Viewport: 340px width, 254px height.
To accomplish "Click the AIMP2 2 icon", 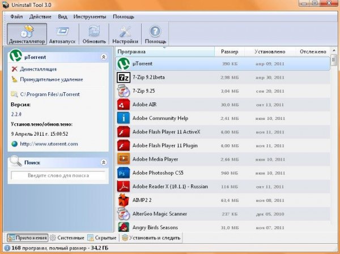I will (x=124, y=200).
